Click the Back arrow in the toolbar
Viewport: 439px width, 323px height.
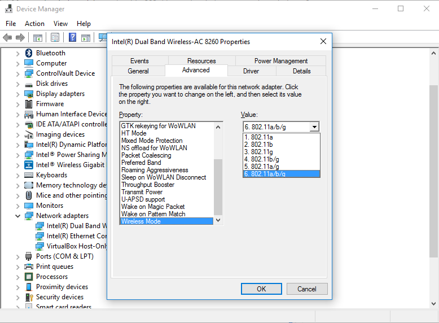[x=7, y=37]
